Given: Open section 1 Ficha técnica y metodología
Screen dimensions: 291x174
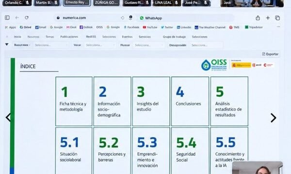Looking at the screenshot, I should pos(74,101).
